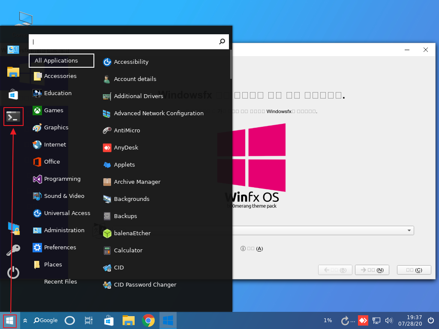Click the lock screen icon in menu sidebar
The width and height of the screenshot is (439, 329).
point(14,228)
